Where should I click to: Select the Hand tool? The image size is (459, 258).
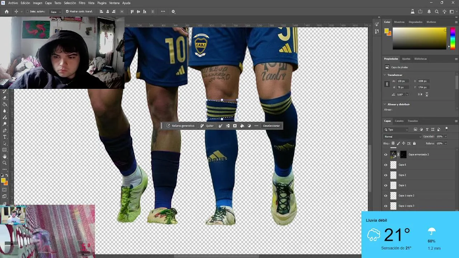pos(5,156)
